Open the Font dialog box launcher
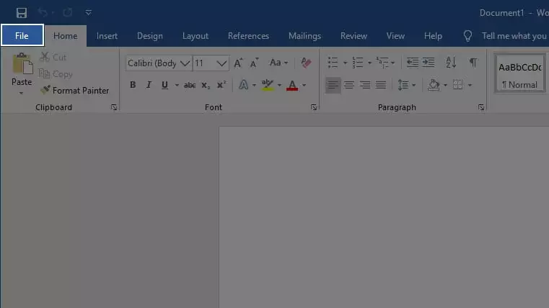 (x=314, y=107)
